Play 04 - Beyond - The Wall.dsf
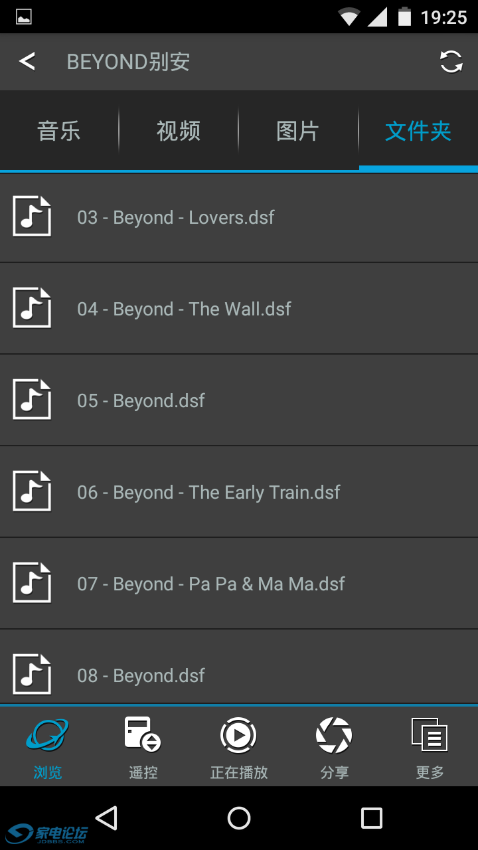The image size is (478, 850). tap(239, 309)
